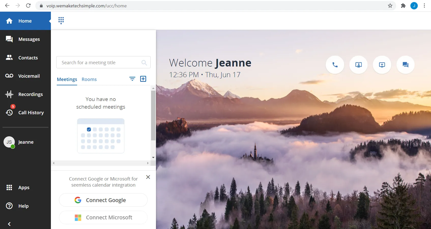431x229 pixels.
Task: Select the Meetings tab
Action: pyautogui.click(x=67, y=79)
